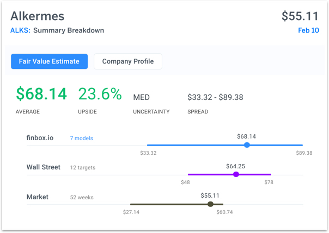This screenshot has width=329, height=233.
Task: Click the $68.14 label above the blue marker
Action: click(246, 136)
